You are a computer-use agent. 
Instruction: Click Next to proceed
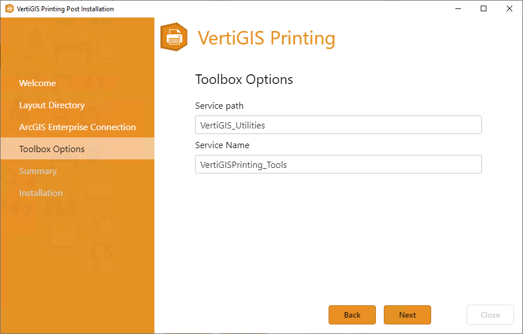[x=407, y=315]
